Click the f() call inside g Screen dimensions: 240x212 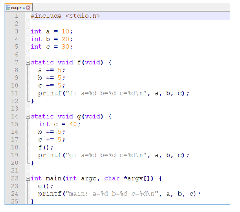46,147
